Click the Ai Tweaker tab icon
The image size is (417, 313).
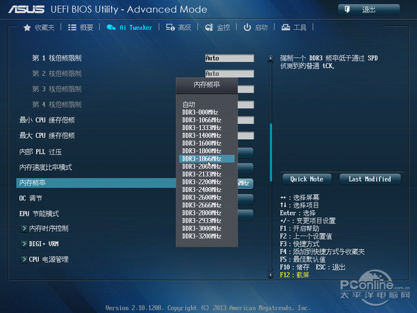[x=111, y=27]
